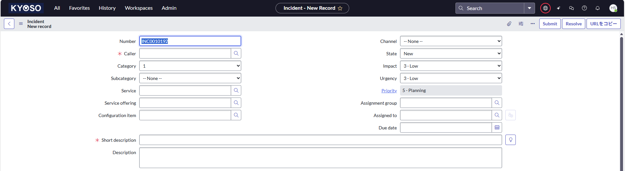
Task: Click the help question mark icon
Action: (585, 8)
